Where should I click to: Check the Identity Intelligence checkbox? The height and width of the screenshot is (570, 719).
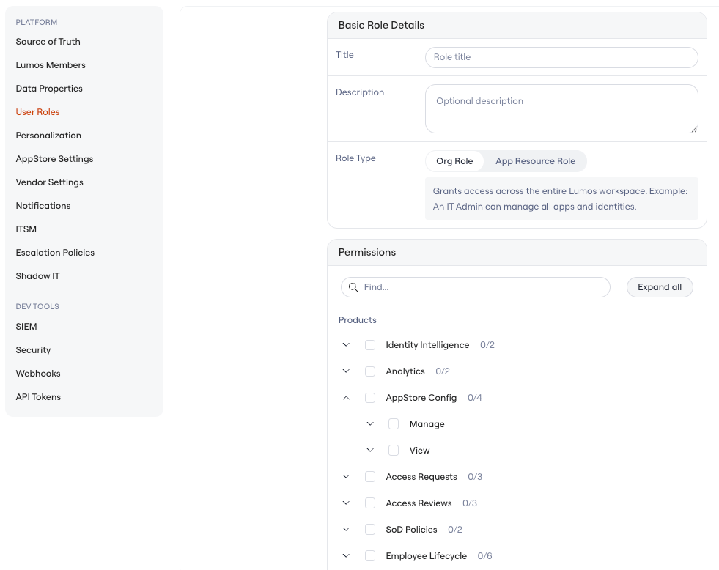[x=370, y=345]
